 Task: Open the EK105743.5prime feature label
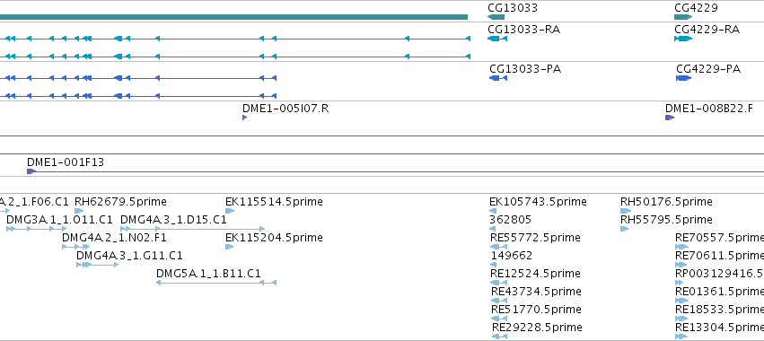click(538, 202)
